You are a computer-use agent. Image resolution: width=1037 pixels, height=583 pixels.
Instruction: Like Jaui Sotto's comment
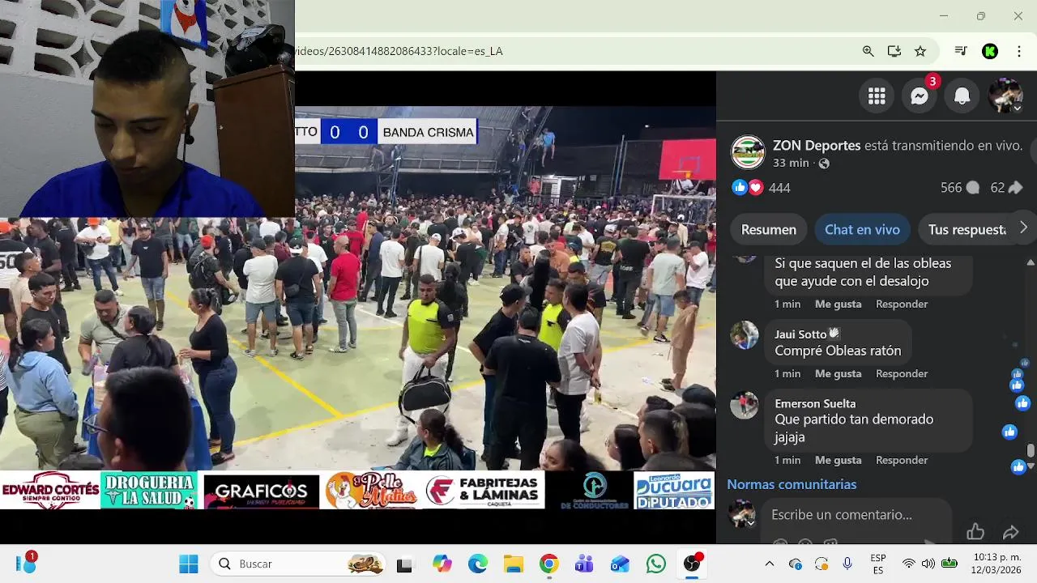point(838,374)
